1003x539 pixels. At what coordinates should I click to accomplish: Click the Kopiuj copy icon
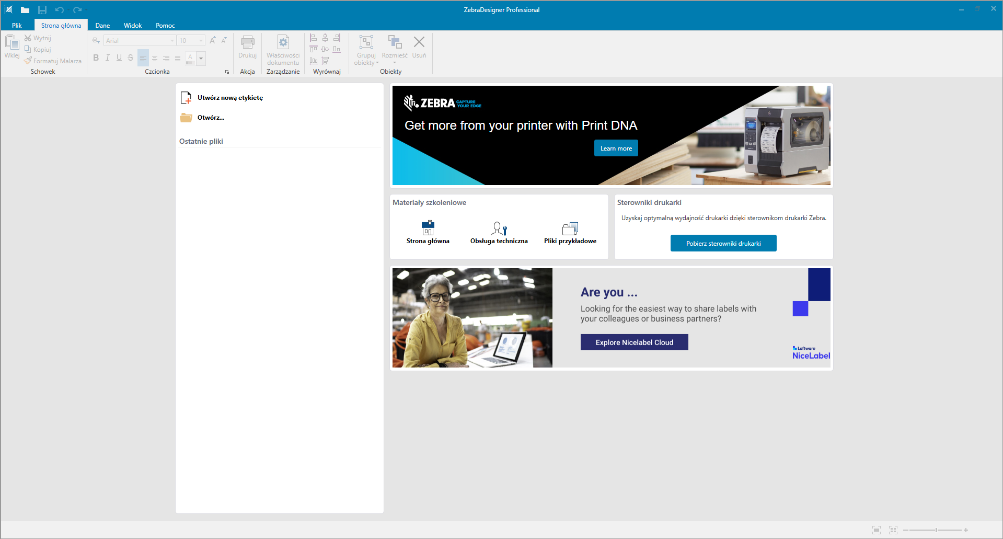[x=28, y=49]
